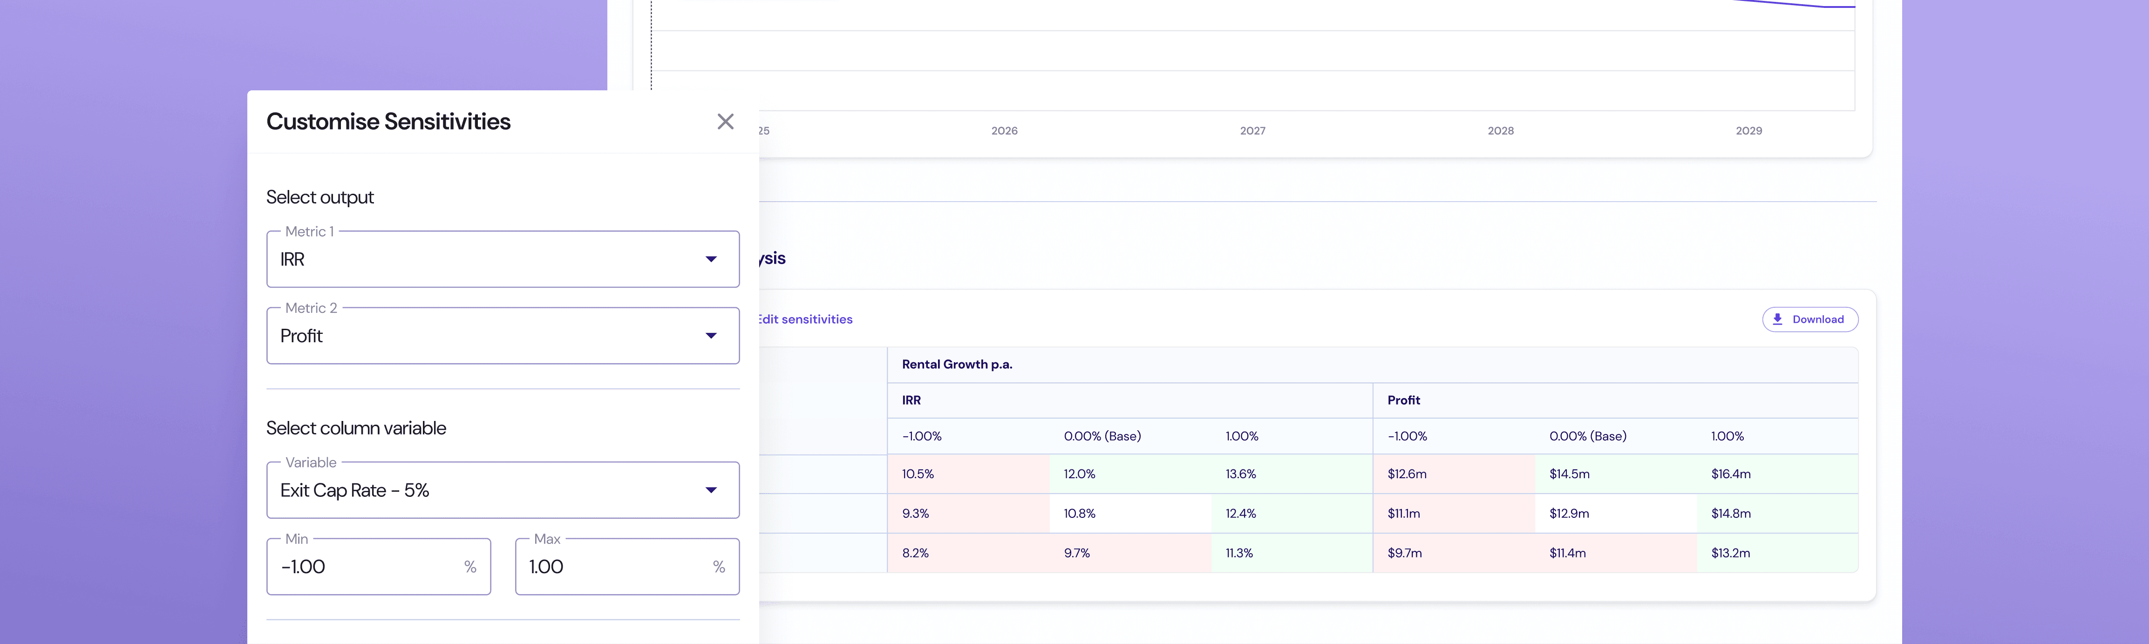
Task: Click Metric 2 dropdown arrow icon
Action: tap(711, 336)
